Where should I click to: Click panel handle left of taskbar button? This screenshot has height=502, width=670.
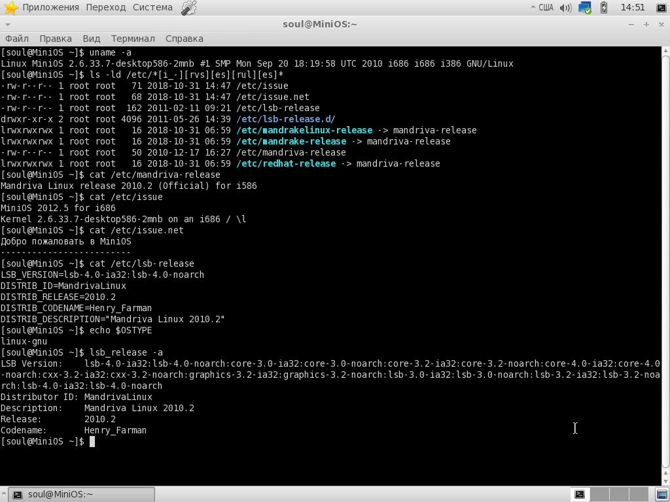4,494
